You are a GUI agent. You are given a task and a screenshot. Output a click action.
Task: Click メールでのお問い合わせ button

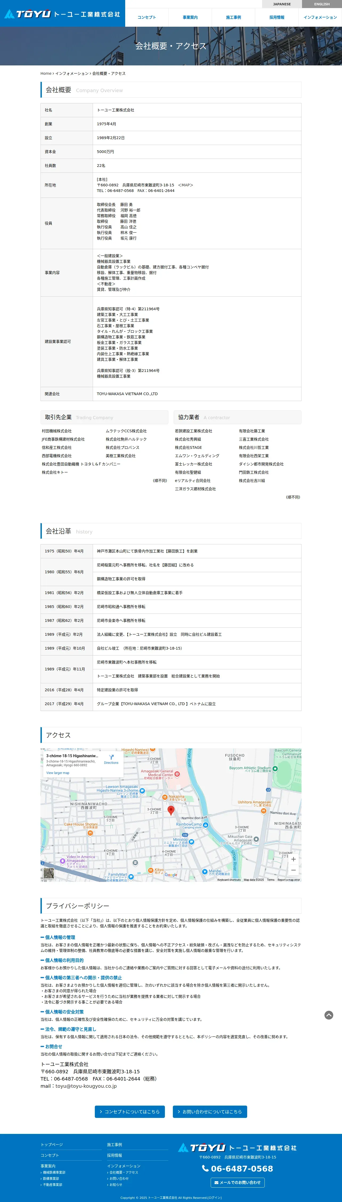pyautogui.click(x=237, y=1182)
